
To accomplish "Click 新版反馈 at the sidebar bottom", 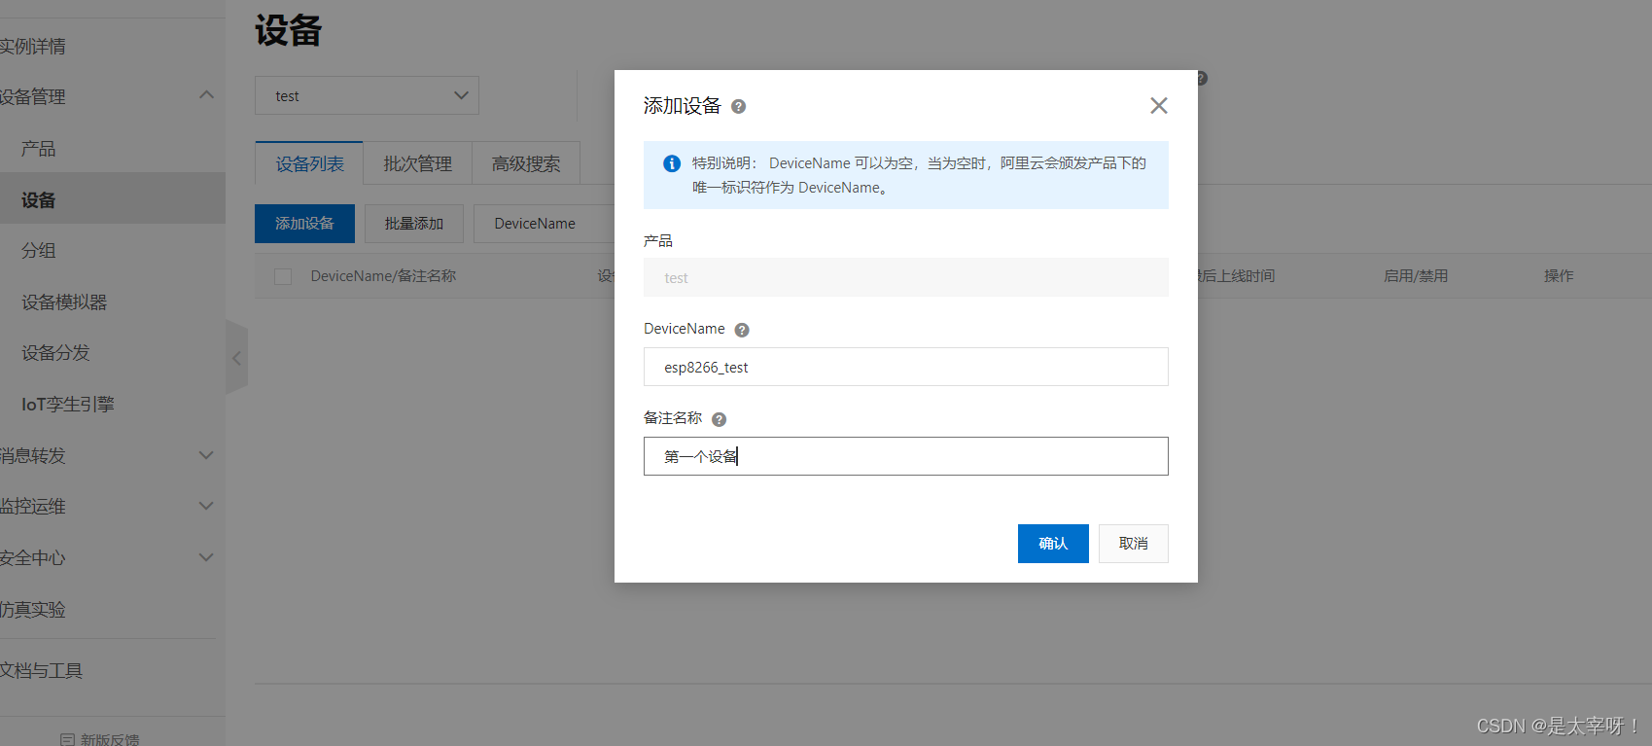I will (x=100, y=739).
